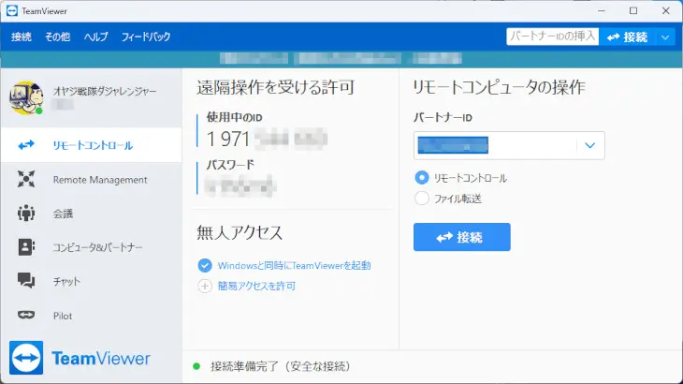The height and width of the screenshot is (384, 683).
Task: Click the user profile avatar picture
Action: pyautogui.click(x=26, y=97)
